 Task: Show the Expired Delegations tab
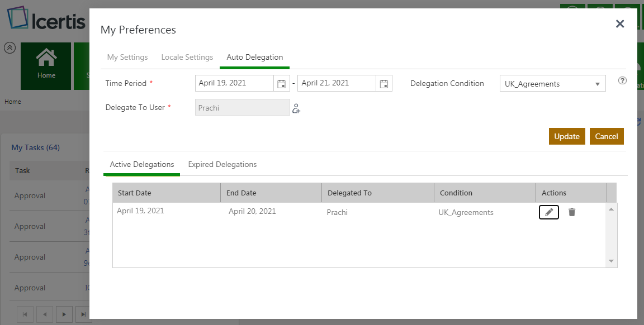[222, 164]
